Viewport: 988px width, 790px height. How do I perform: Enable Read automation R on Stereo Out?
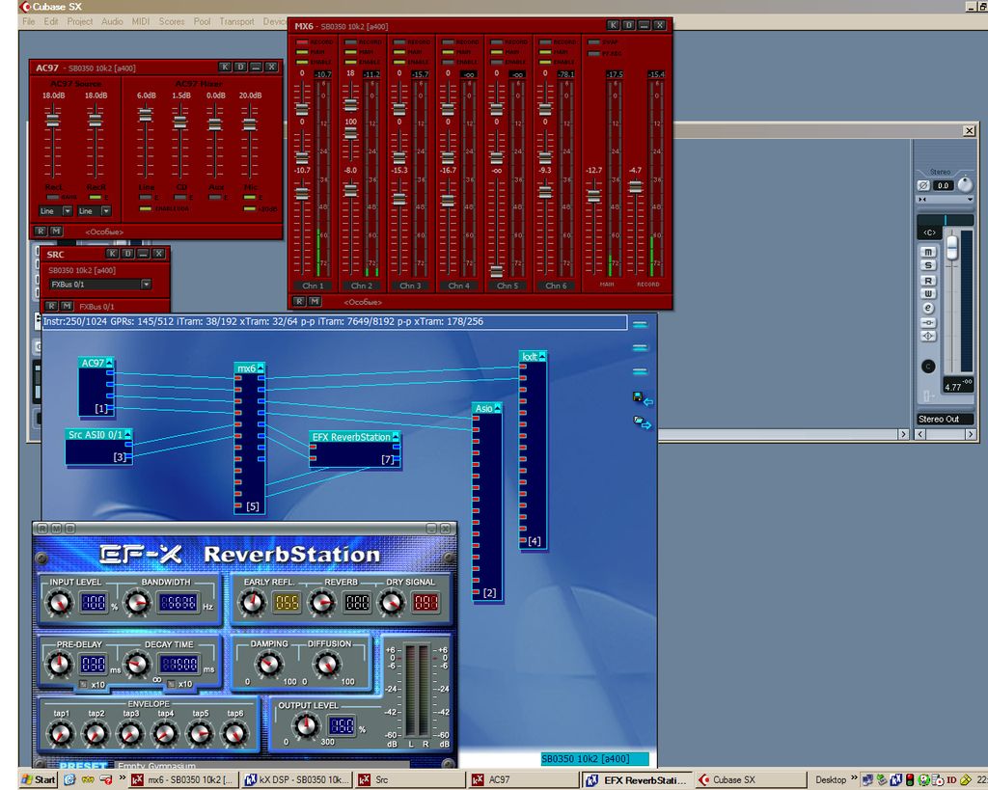tap(928, 281)
